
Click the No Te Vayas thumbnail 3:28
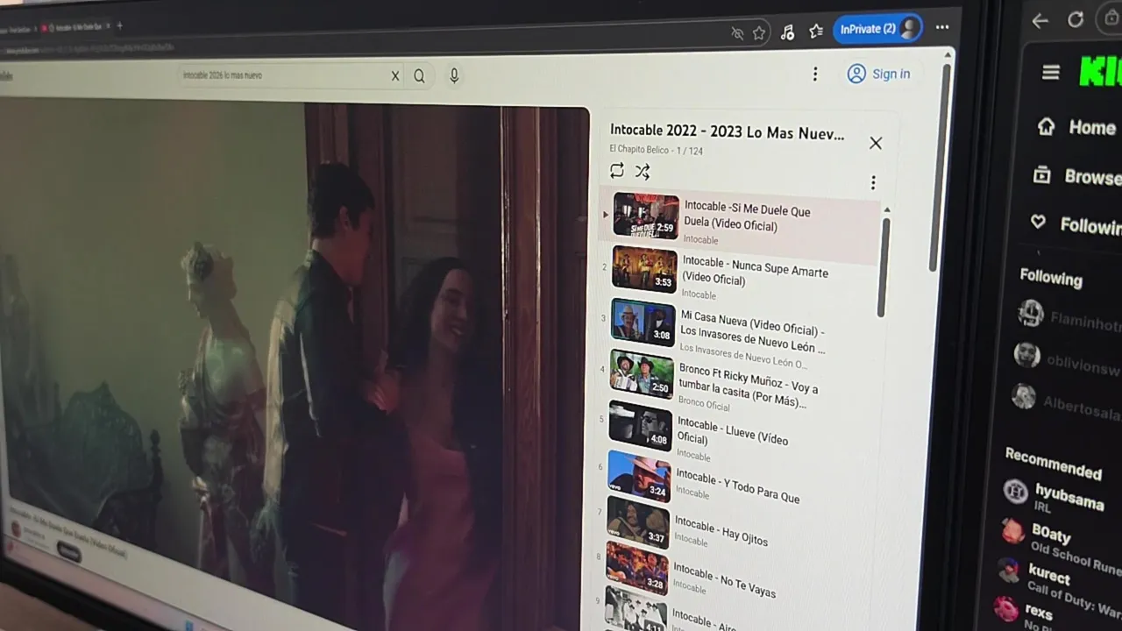click(x=636, y=569)
